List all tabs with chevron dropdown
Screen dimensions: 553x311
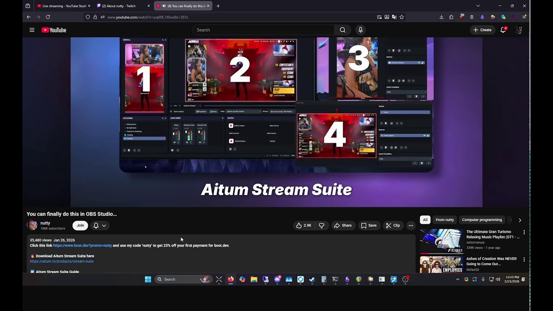point(478,6)
